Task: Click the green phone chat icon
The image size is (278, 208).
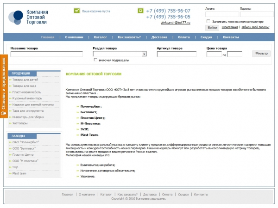Action: coord(140,10)
